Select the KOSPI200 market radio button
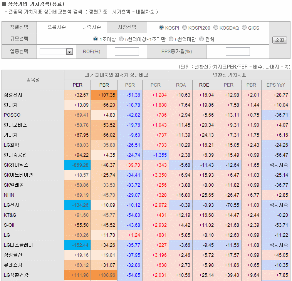 point(185,28)
